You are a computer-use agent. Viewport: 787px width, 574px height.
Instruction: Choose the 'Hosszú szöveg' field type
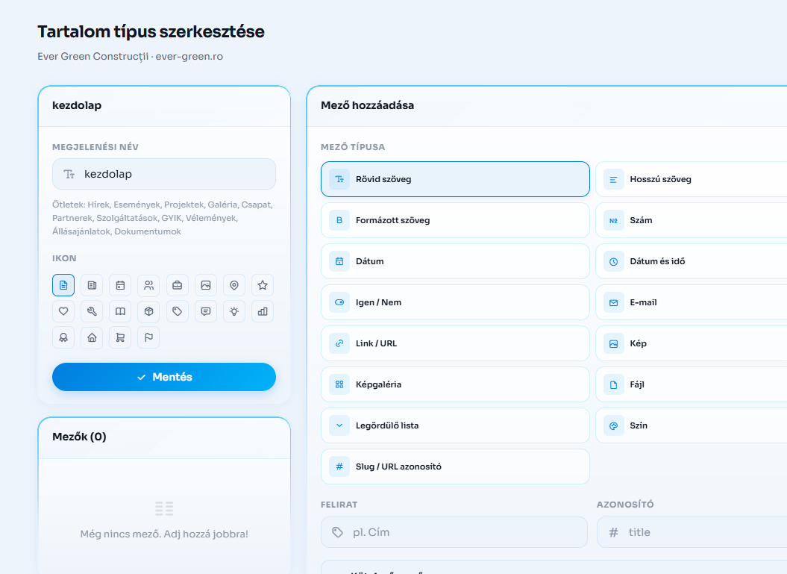click(691, 179)
